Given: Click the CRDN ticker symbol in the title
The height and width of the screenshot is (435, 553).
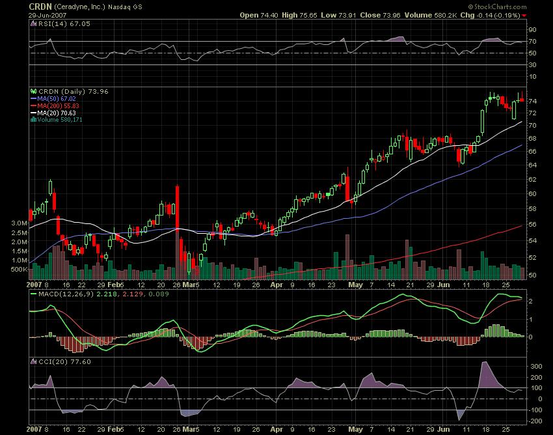Looking at the screenshot, I should (x=40, y=7).
